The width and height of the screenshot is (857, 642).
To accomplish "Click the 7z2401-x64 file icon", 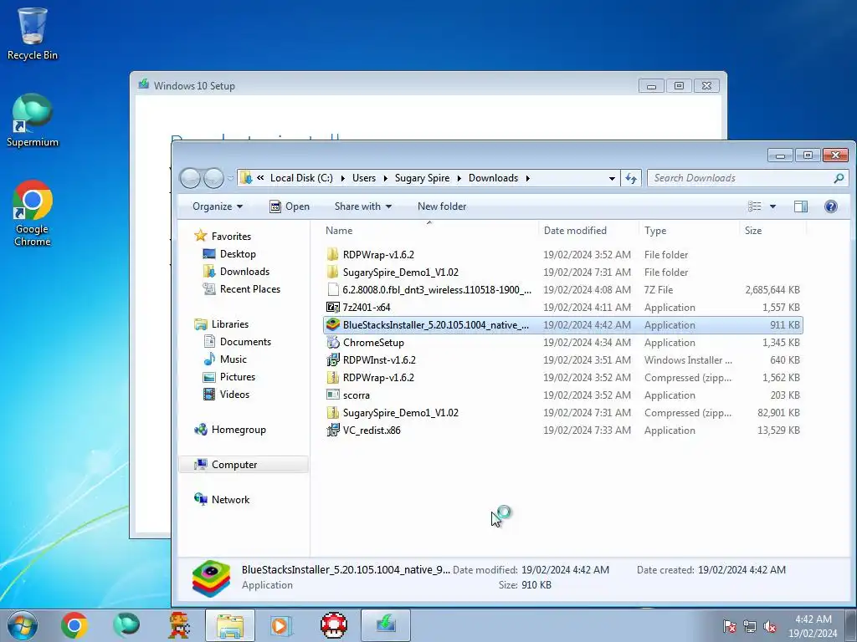I will [x=333, y=308].
